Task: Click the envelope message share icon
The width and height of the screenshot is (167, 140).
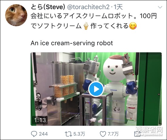Action: (137, 134)
